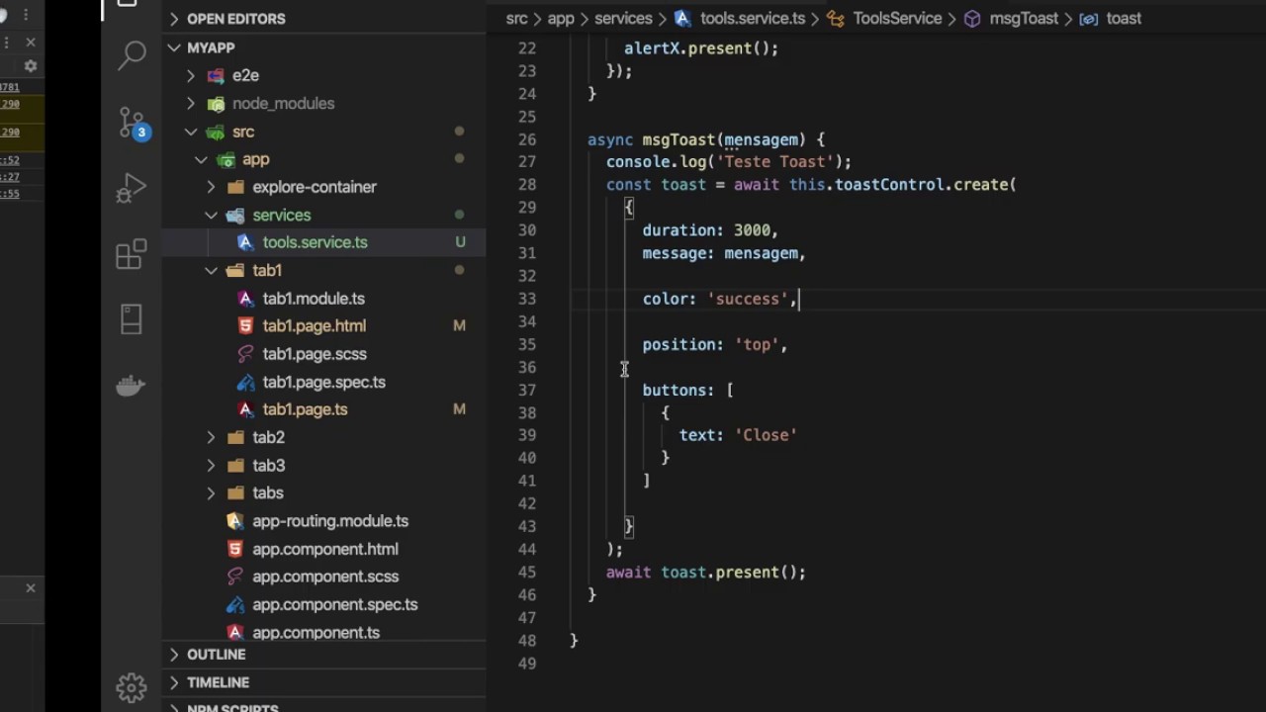This screenshot has height=712, width=1266.
Task: Click the HTML5 icon of tab1.page.html
Action: click(245, 325)
